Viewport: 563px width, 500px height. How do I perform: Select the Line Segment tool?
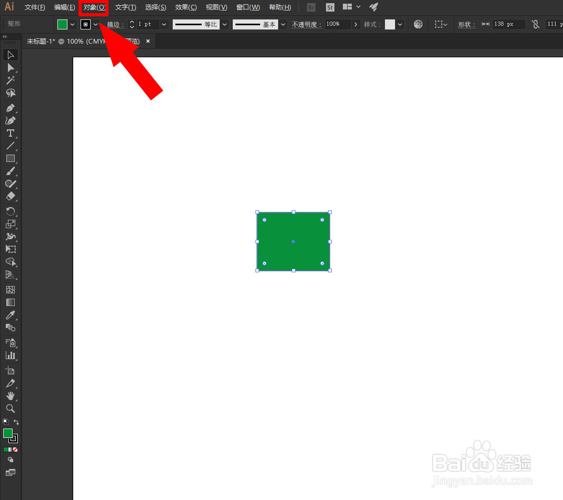coord(11,146)
